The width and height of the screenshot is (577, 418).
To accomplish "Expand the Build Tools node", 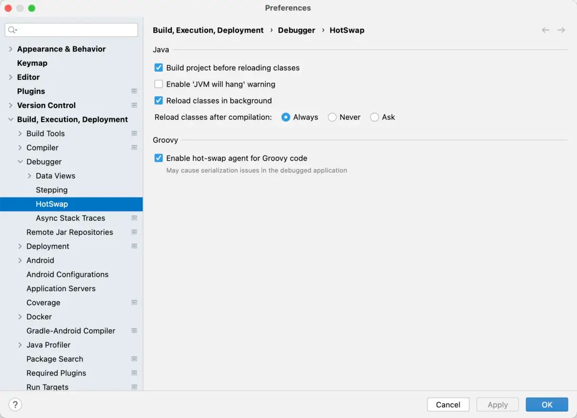I will coord(20,133).
